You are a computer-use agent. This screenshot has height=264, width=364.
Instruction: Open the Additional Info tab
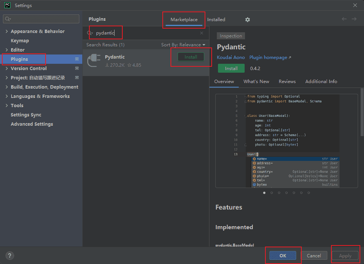pyautogui.click(x=321, y=82)
